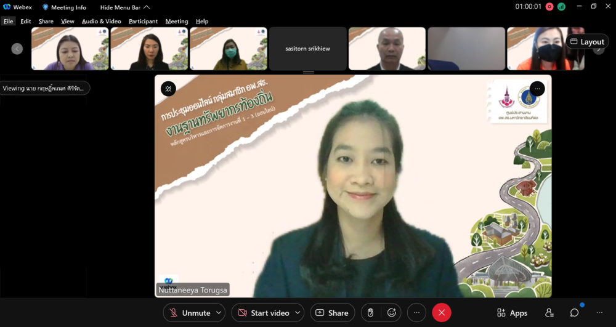Expand video options arrow next to Start video
The width and height of the screenshot is (616, 327).
298,313
